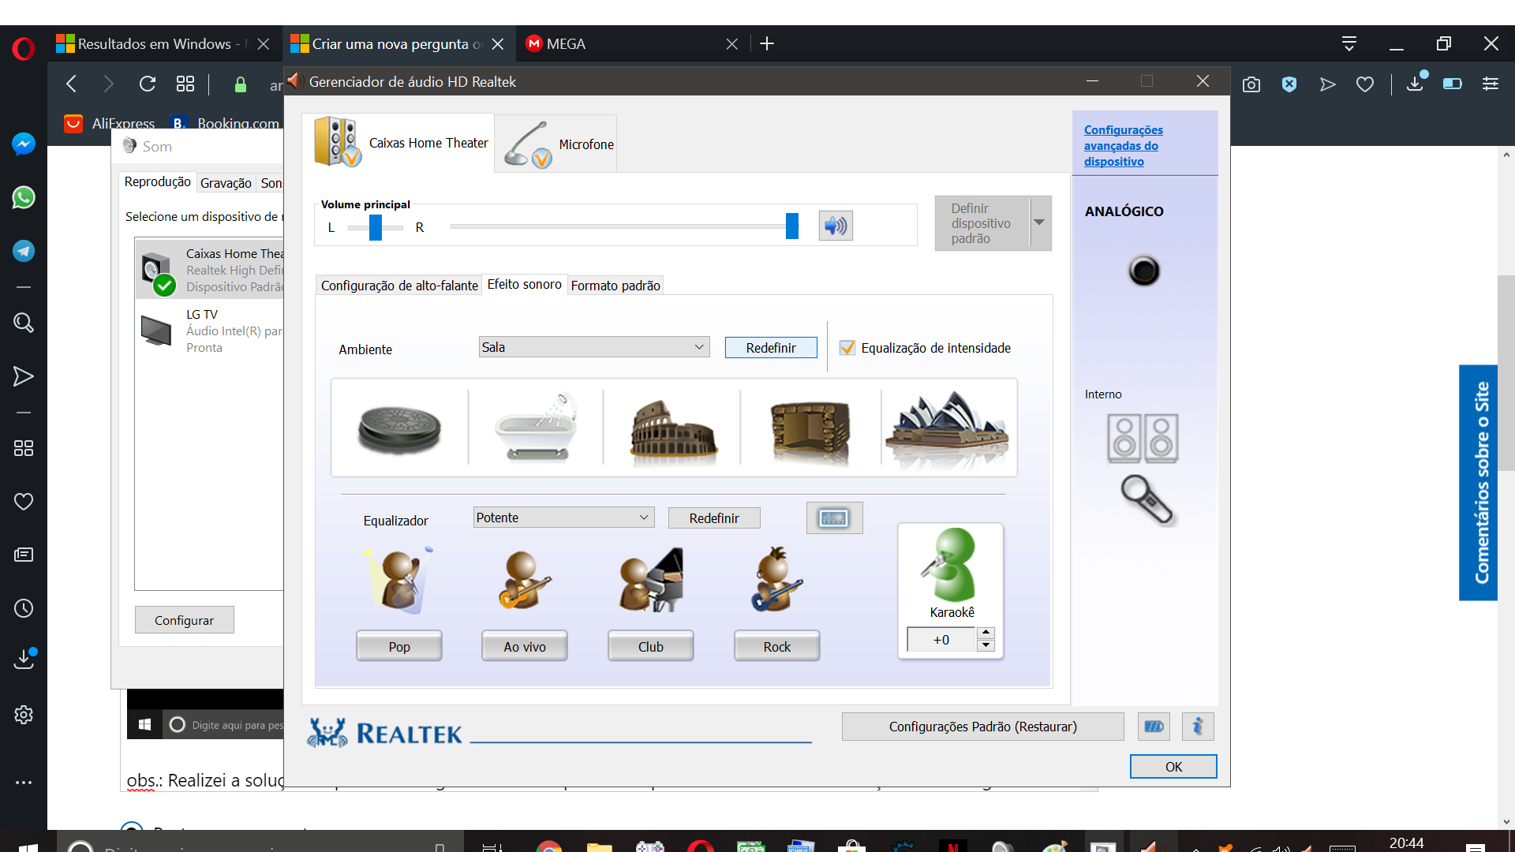Increase the Karaokê key value stepper
This screenshot has width=1515, height=852.
coord(986,633)
